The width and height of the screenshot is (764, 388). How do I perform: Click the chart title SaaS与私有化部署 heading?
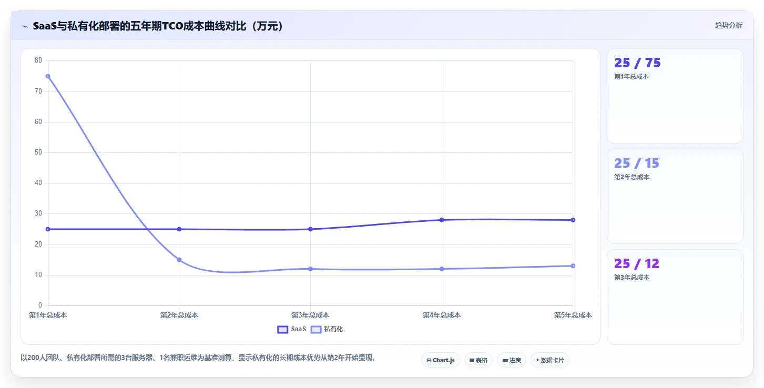click(159, 26)
